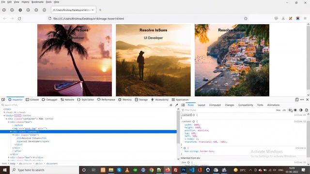Open a new browser tab with plus button
The image size is (310, 174).
(100, 10)
